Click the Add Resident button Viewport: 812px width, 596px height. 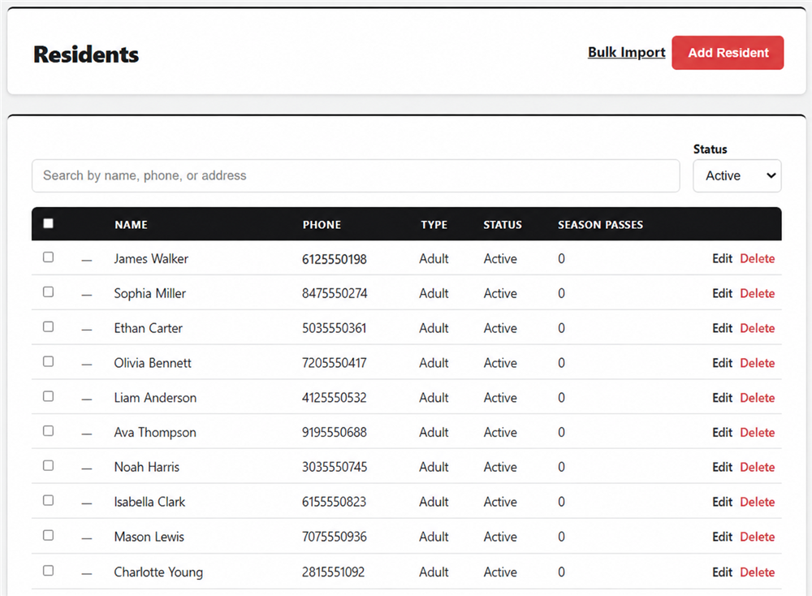click(728, 52)
